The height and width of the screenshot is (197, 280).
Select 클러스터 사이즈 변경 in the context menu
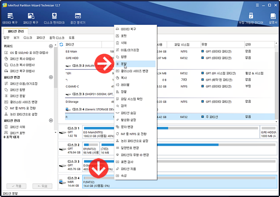pos(135,71)
